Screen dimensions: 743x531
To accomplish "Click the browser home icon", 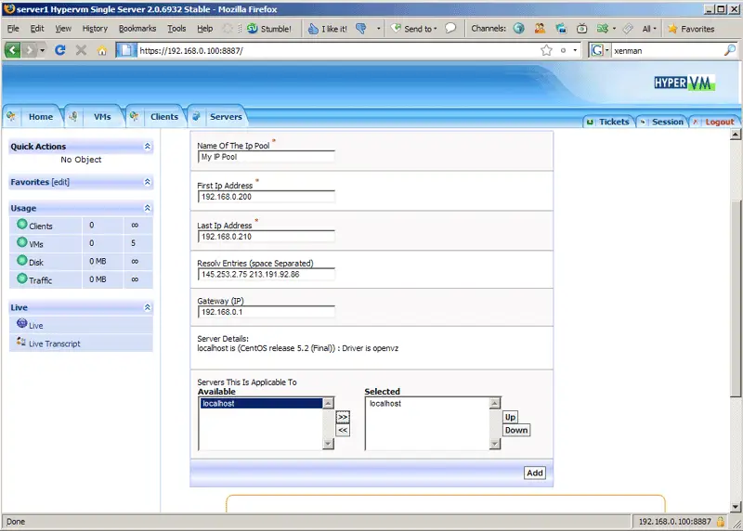I will tap(100, 50).
